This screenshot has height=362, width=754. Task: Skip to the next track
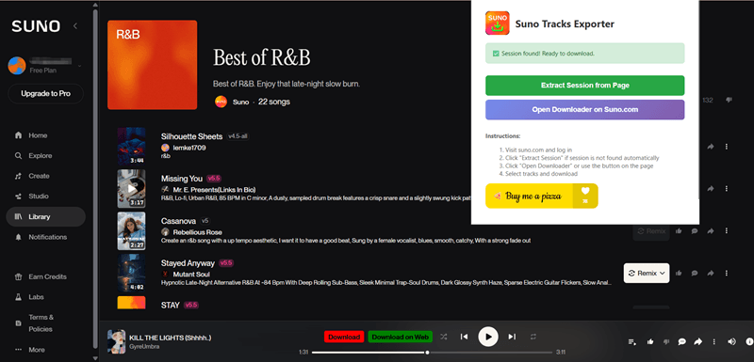pos(512,337)
